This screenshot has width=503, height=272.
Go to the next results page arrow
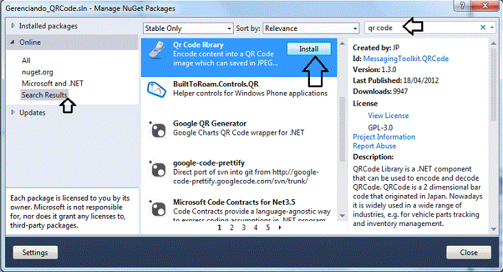coord(280,227)
